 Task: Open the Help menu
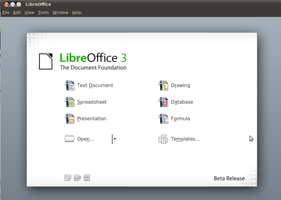coord(77,12)
